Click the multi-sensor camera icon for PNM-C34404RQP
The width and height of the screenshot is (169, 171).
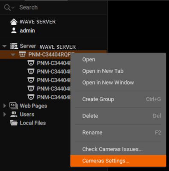pos(22,54)
